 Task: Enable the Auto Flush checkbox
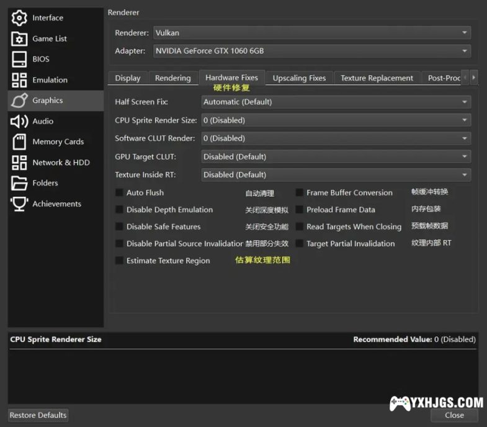[119, 193]
